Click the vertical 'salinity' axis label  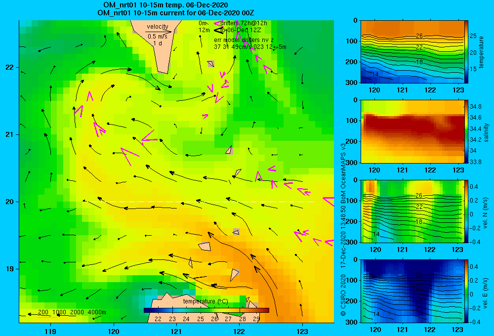486,132
